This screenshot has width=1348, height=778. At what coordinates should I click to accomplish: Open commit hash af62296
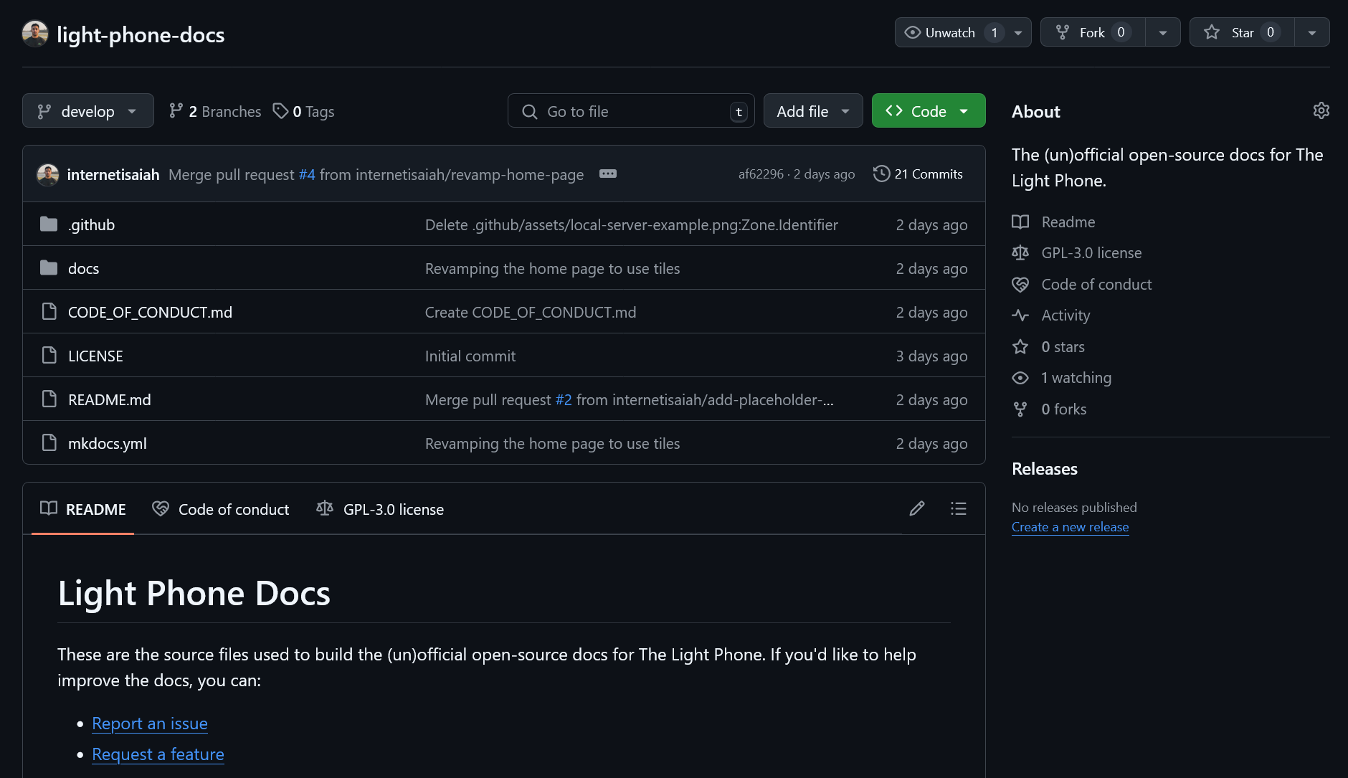761,174
